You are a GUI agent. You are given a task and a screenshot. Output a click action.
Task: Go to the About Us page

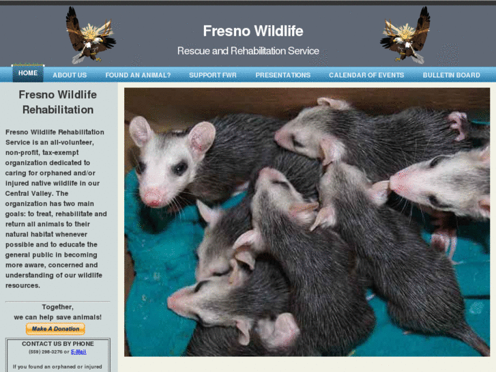point(70,75)
